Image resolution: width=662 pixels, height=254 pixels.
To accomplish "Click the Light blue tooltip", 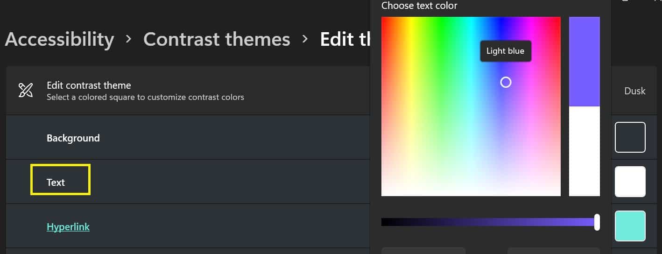I will pyautogui.click(x=506, y=51).
